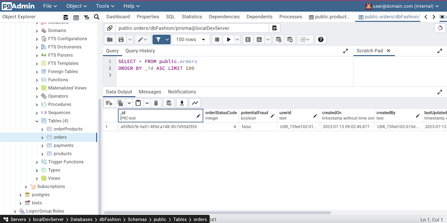Collapse the Tables (4) tree node
The height and width of the screenshot is (223, 447).
click(37, 121)
